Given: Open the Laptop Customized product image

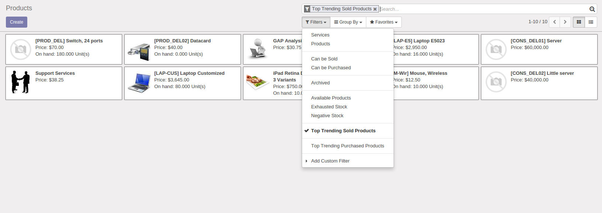Looking at the screenshot, I should tap(139, 83).
